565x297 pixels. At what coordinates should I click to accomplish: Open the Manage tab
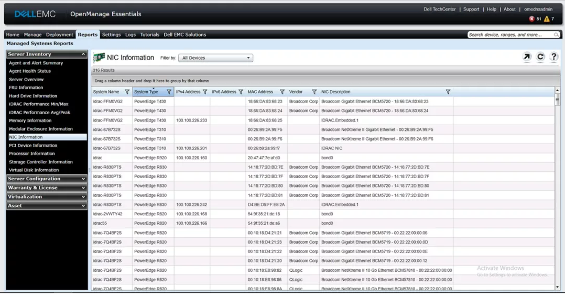coord(33,35)
